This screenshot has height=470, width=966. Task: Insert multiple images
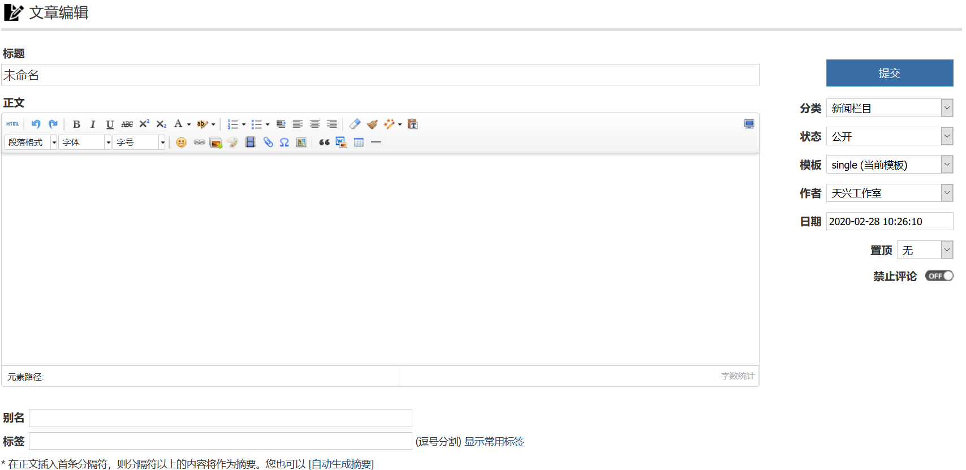[215, 142]
